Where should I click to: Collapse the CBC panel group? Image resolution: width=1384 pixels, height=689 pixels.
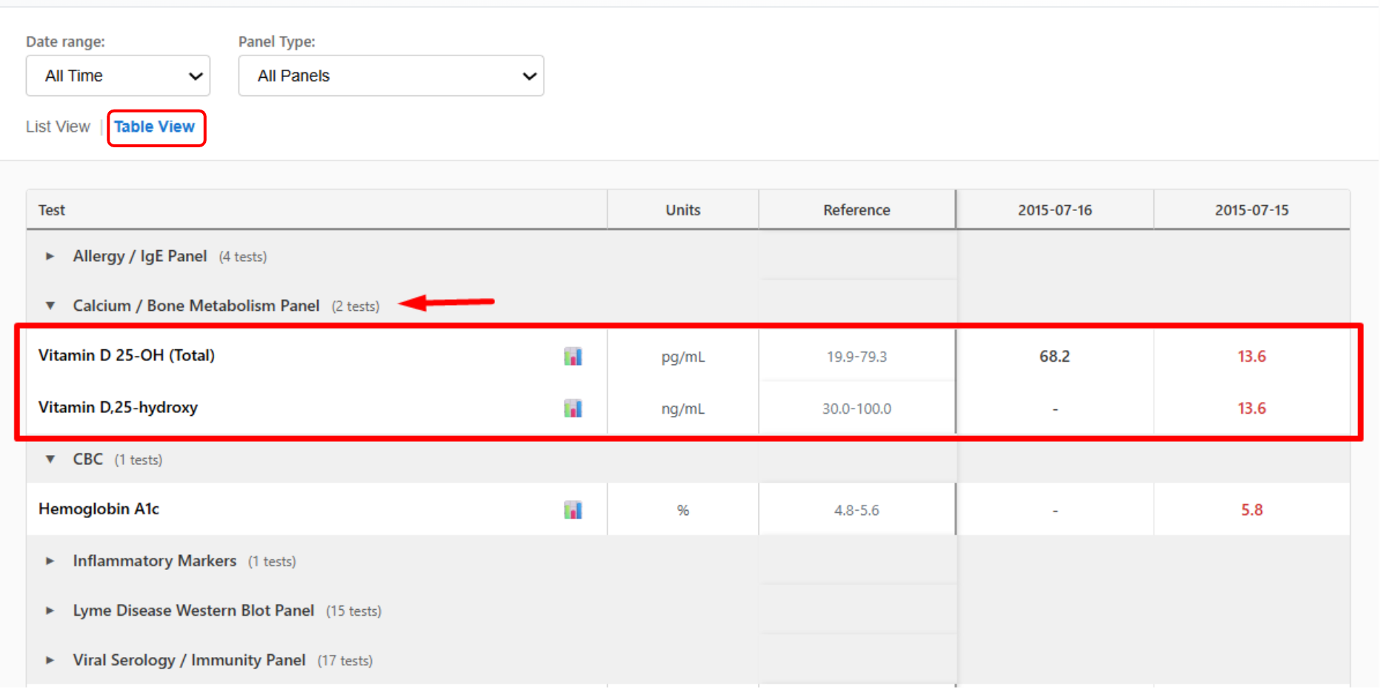[x=50, y=460]
